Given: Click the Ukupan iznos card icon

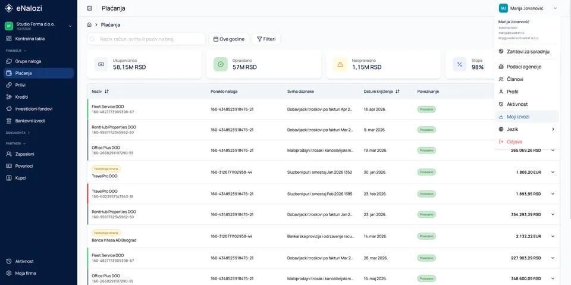Looking at the screenshot, I should point(101,64).
